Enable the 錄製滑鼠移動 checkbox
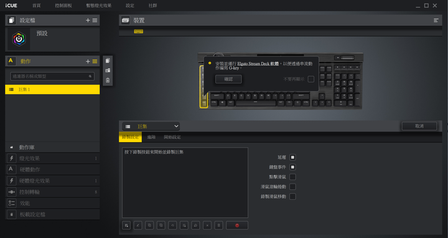 tap(292, 196)
